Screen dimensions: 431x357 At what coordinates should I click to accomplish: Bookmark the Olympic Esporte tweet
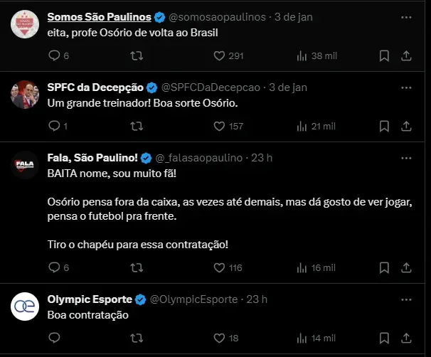[x=385, y=338]
